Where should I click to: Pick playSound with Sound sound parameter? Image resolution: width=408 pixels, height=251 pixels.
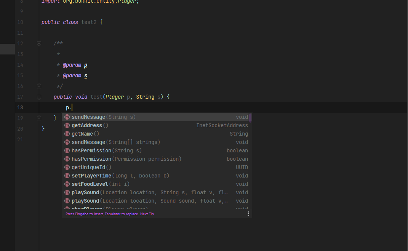[149, 201]
